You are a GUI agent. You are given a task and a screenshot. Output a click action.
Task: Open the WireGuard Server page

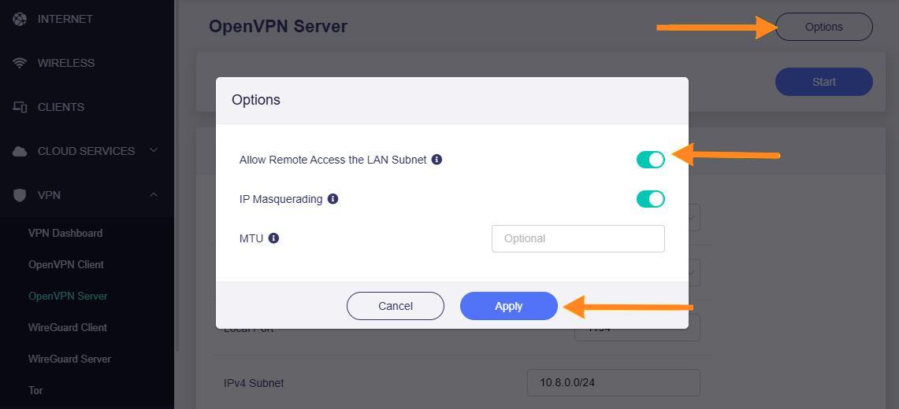click(x=69, y=359)
